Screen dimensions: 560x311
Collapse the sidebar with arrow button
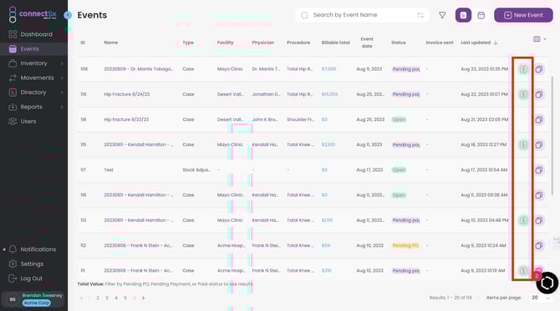[x=68, y=15]
